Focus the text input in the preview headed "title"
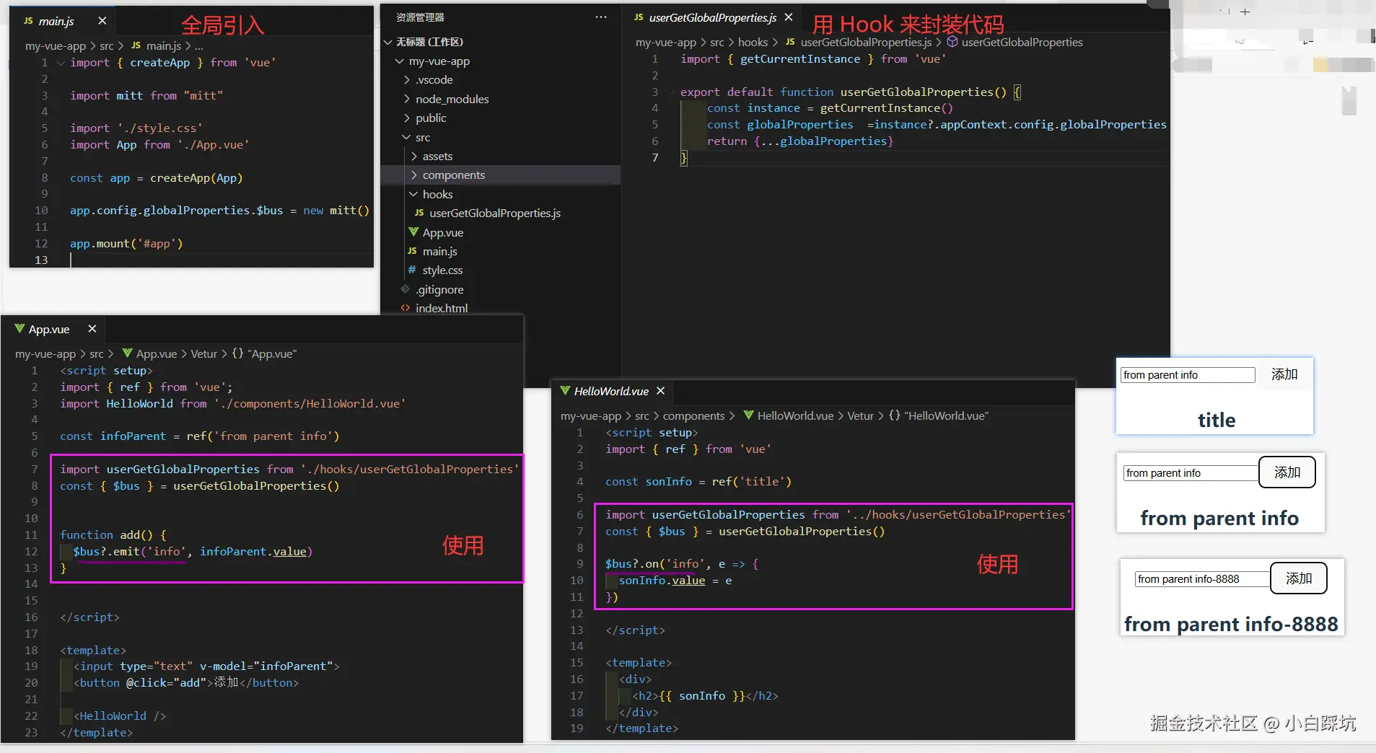The width and height of the screenshot is (1376, 753). click(1188, 375)
